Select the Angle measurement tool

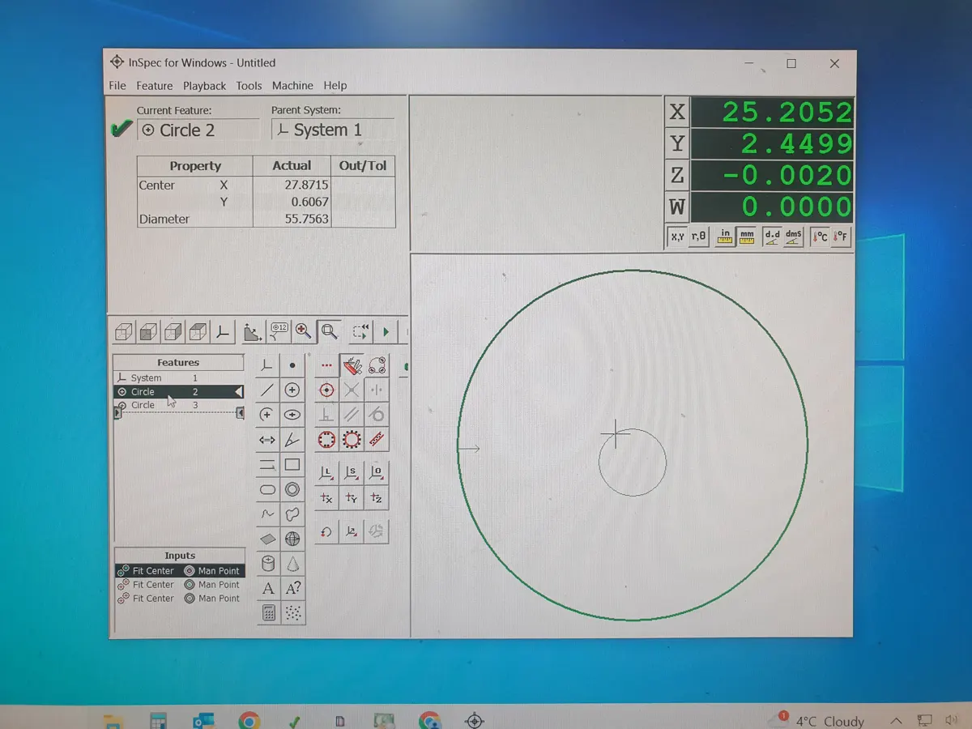click(x=292, y=440)
